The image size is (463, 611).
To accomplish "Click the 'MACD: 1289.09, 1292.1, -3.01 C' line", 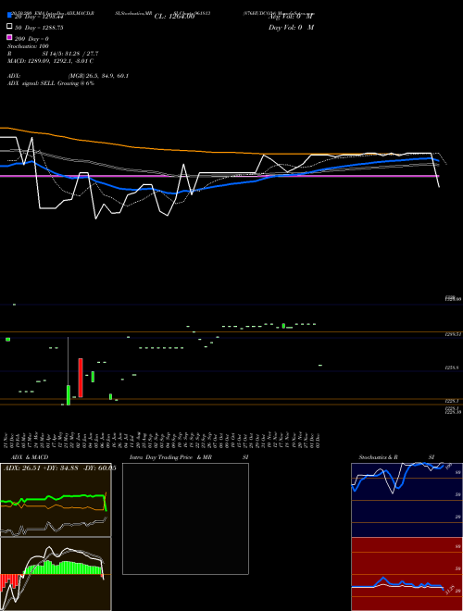I will [x=50, y=61].
